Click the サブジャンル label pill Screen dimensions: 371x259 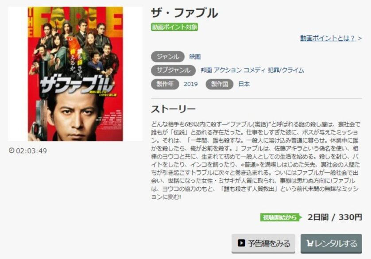pyautogui.click(x=174, y=70)
